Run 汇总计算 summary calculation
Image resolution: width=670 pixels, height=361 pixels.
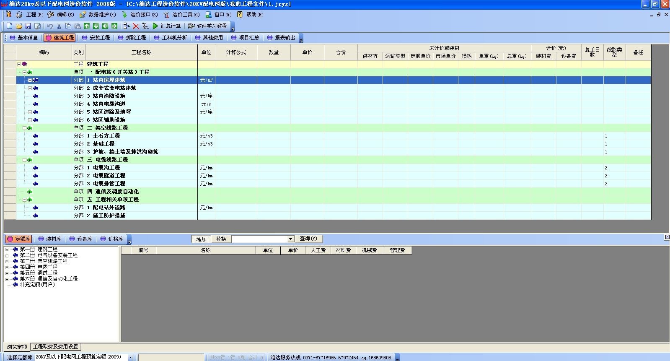tap(167, 26)
